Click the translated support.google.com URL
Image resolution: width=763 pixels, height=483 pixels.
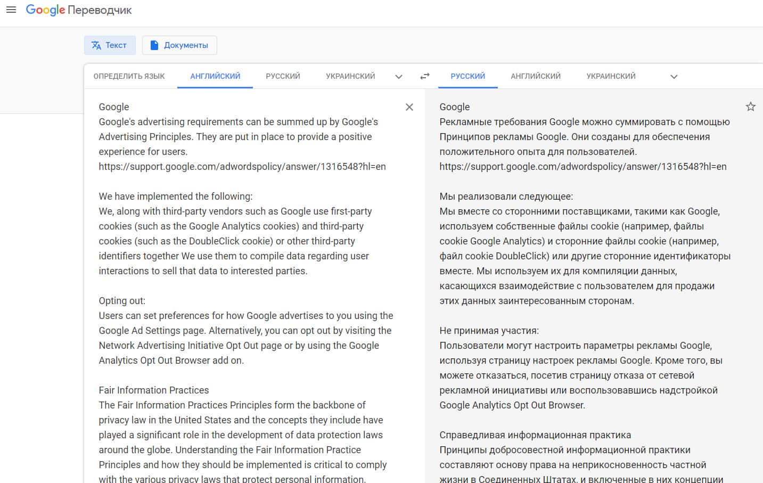(583, 167)
